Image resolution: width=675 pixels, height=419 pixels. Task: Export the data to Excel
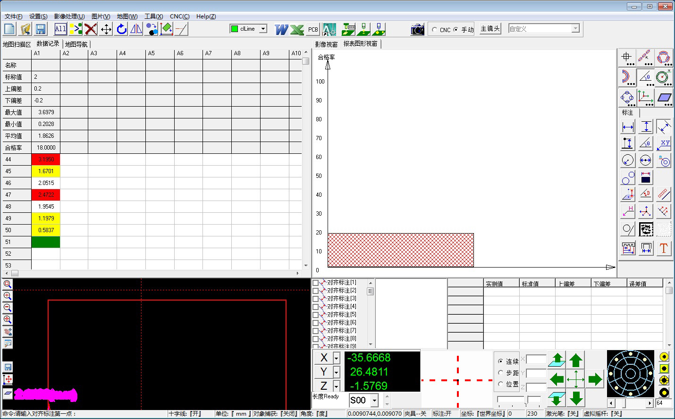click(297, 29)
